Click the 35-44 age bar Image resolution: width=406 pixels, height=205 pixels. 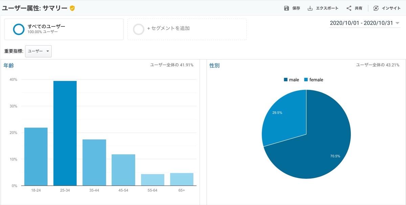point(94,162)
